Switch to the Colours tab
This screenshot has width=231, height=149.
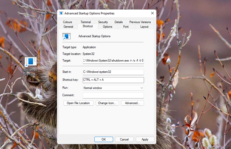67,22
